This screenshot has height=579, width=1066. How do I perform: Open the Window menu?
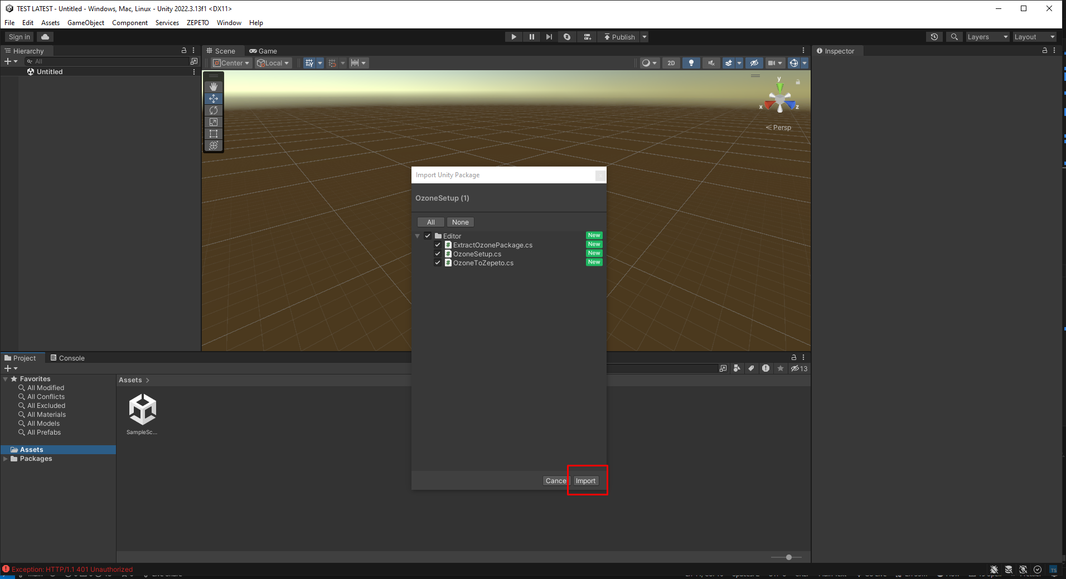pyautogui.click(x=229, y=23)
